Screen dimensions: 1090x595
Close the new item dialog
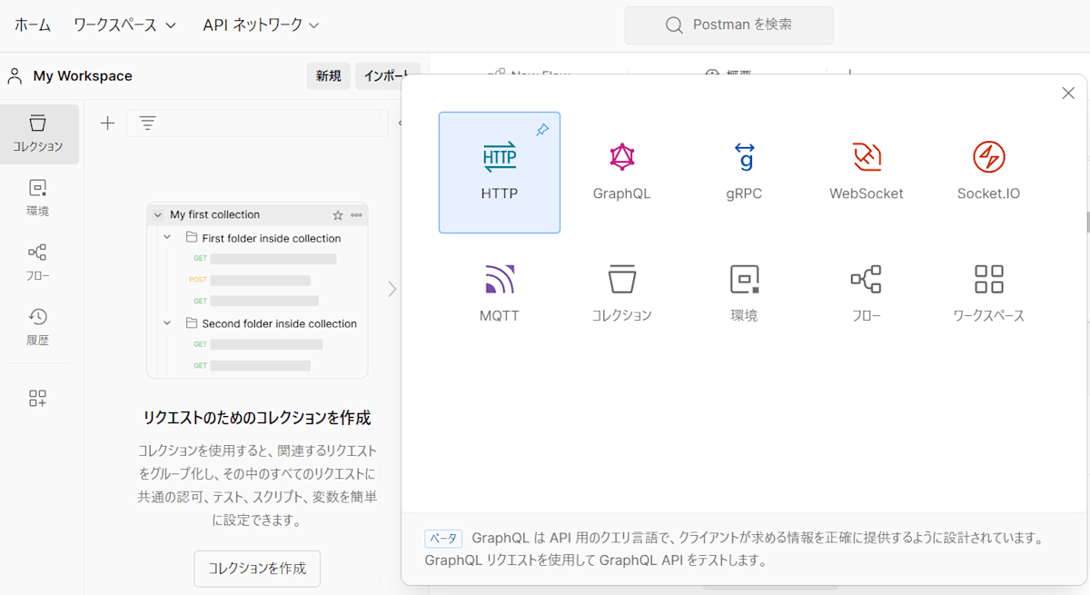[x=1068, y=93]
